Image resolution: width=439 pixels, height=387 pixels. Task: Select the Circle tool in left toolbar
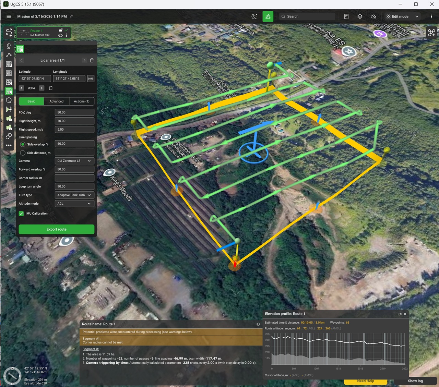tap(9, 100)
